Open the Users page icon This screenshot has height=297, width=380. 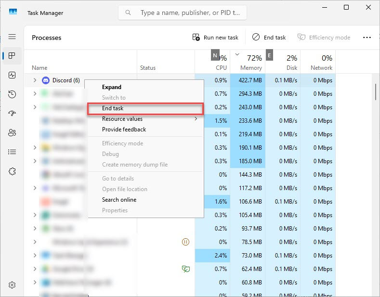pyautogui.click(x=12, y=133)
